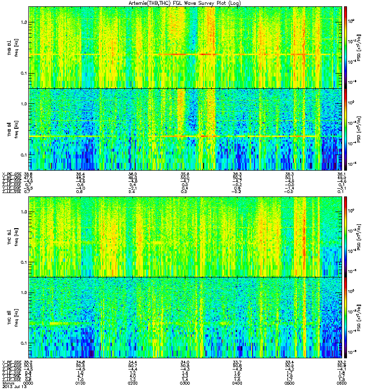
Task: Click the THC X_RE_GSE value 34.0
Action: point(185,362)
